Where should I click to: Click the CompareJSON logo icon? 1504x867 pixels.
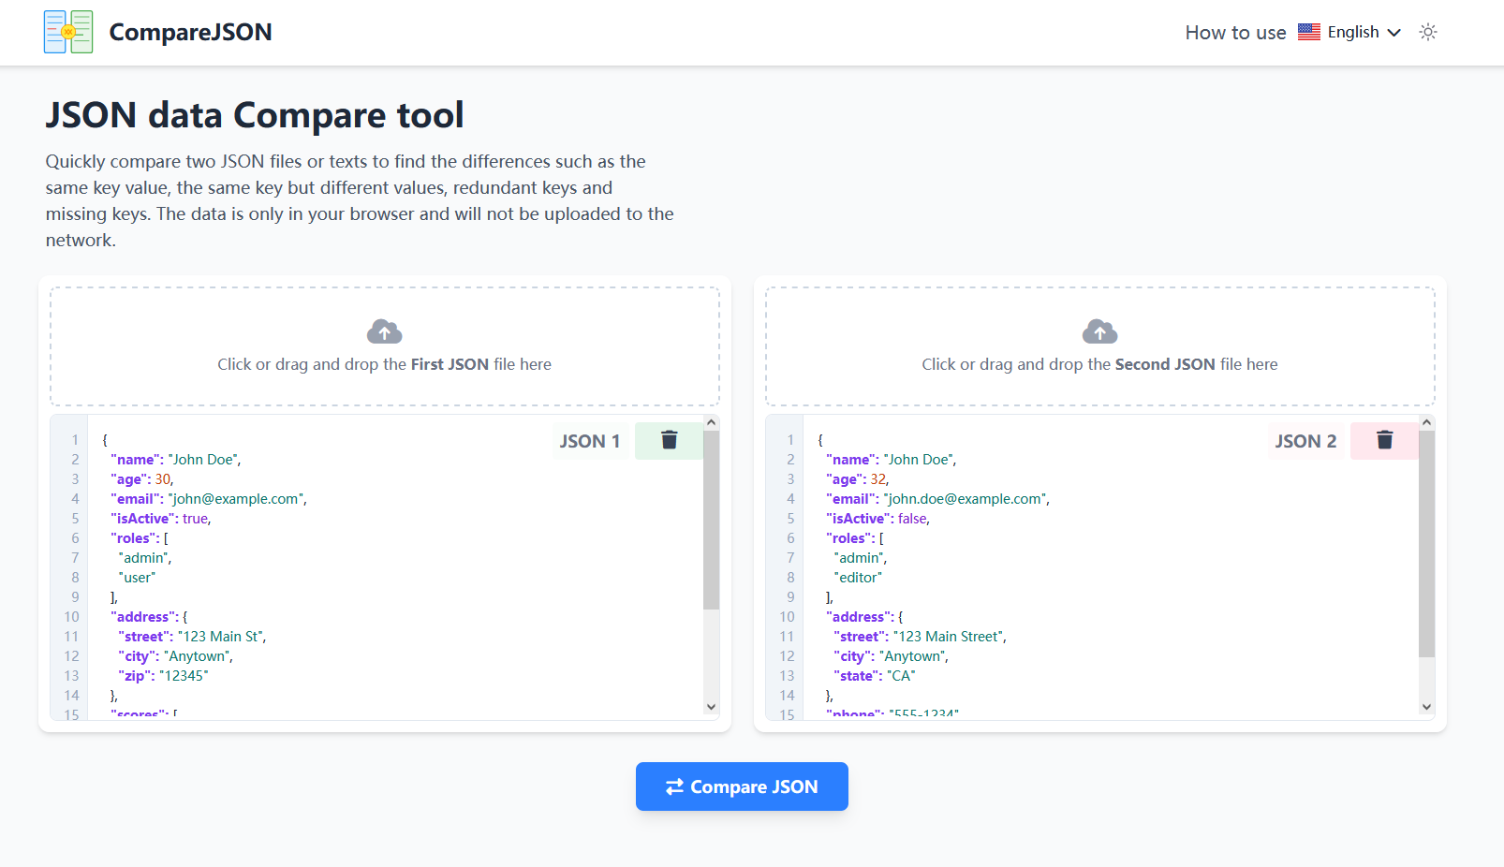67,31
